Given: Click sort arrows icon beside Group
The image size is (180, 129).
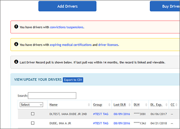Looking at the screenshot, I should click(109, 105).
